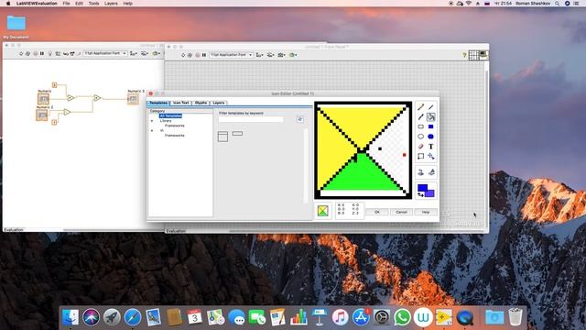Select the Text tool
586x330 pixels.
pyautogui.click(x=431, y=147)
